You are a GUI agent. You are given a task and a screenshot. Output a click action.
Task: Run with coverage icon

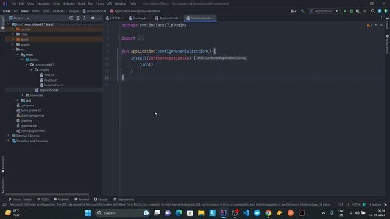(x=358, y=11)
